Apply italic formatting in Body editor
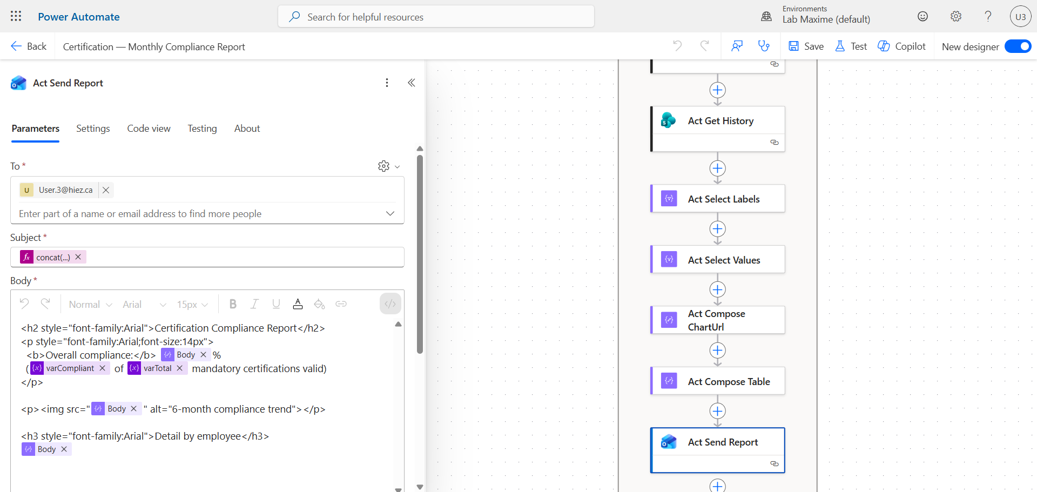The height and width of the screenshot is (492, 1037). [x=254, y=304]
